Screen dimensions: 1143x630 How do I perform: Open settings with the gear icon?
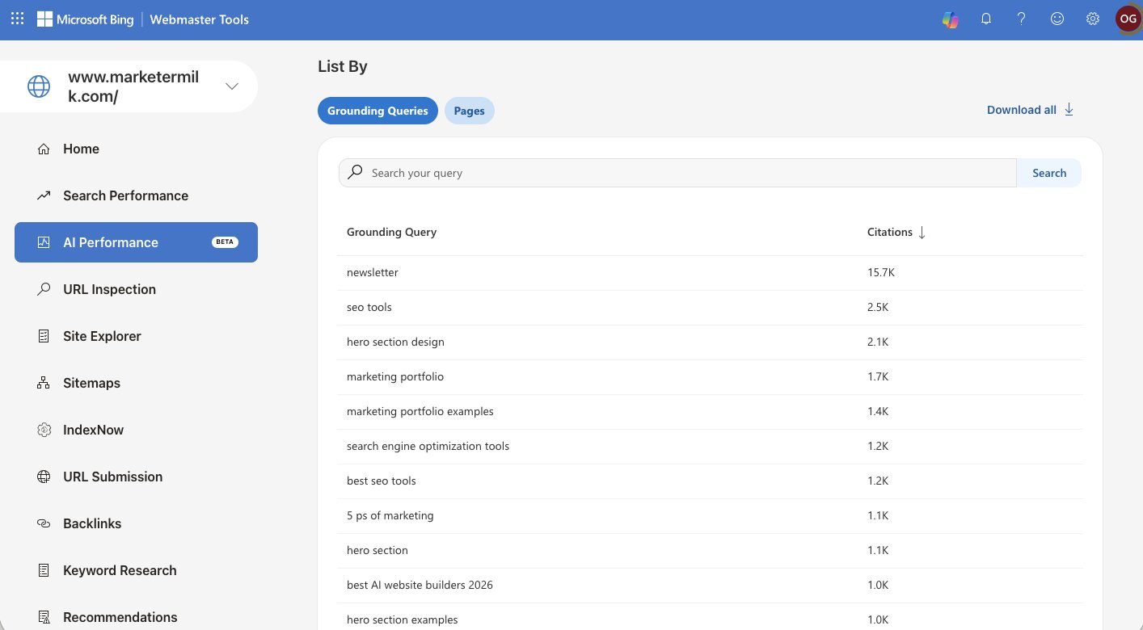(1092, 19)
